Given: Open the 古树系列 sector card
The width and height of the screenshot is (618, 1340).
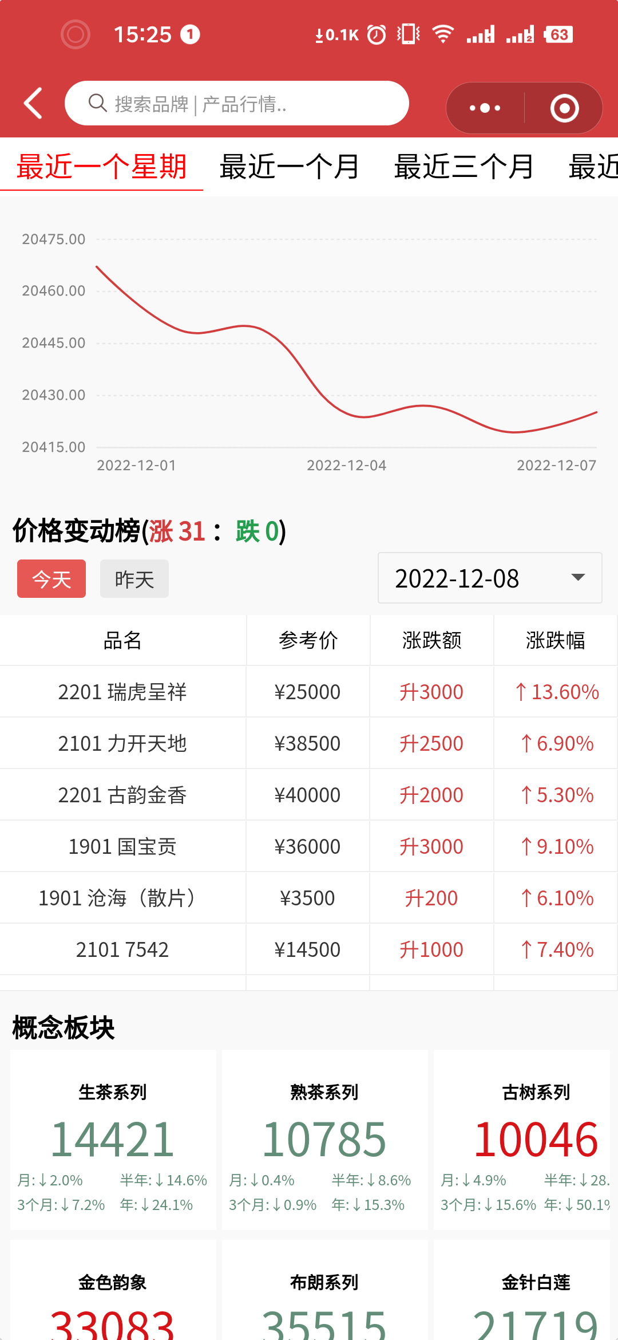Looking at the screenshot, I should [522, 1140].
